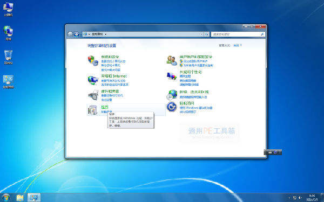Screen dimensions: 324x202
Task: Click the taskbar clock and date
Action: coord(312,198)
